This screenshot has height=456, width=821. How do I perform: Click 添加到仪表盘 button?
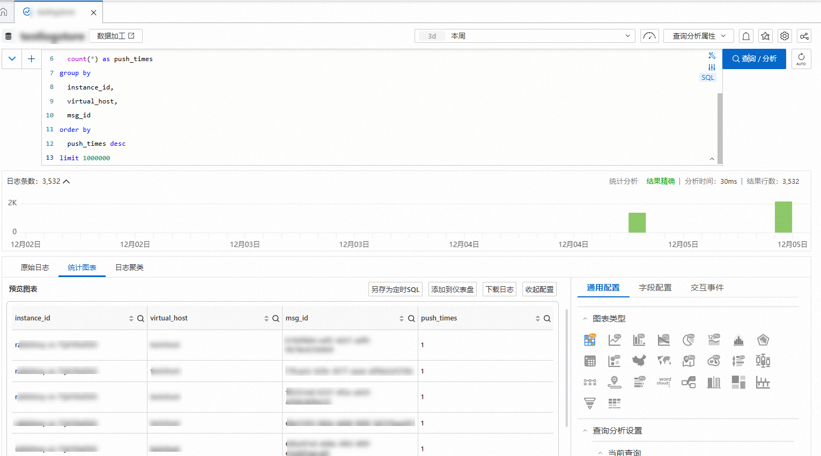click(x=453, y=289)
